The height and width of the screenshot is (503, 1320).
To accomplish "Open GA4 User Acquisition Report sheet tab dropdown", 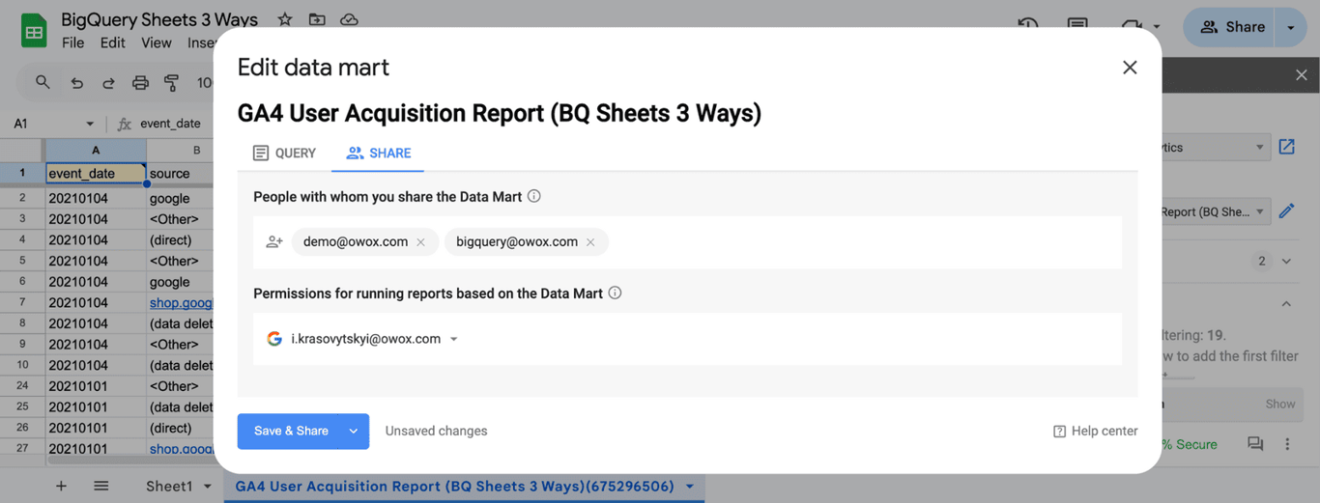I will tap(690, 486).
